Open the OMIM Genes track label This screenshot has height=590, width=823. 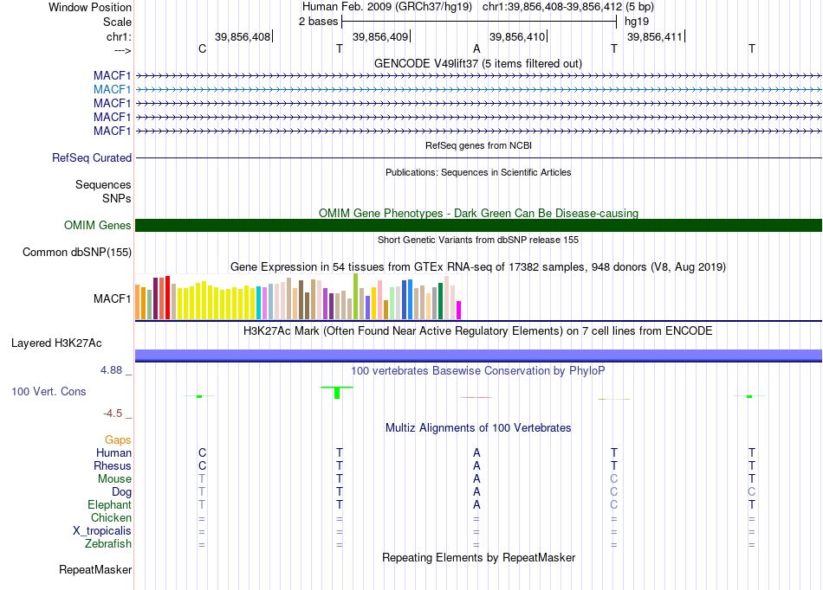click(x=98, y=225)
